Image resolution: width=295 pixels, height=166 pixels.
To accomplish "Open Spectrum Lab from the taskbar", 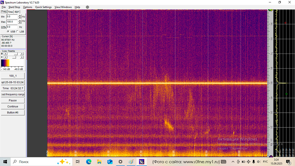I will coord(141,161).
